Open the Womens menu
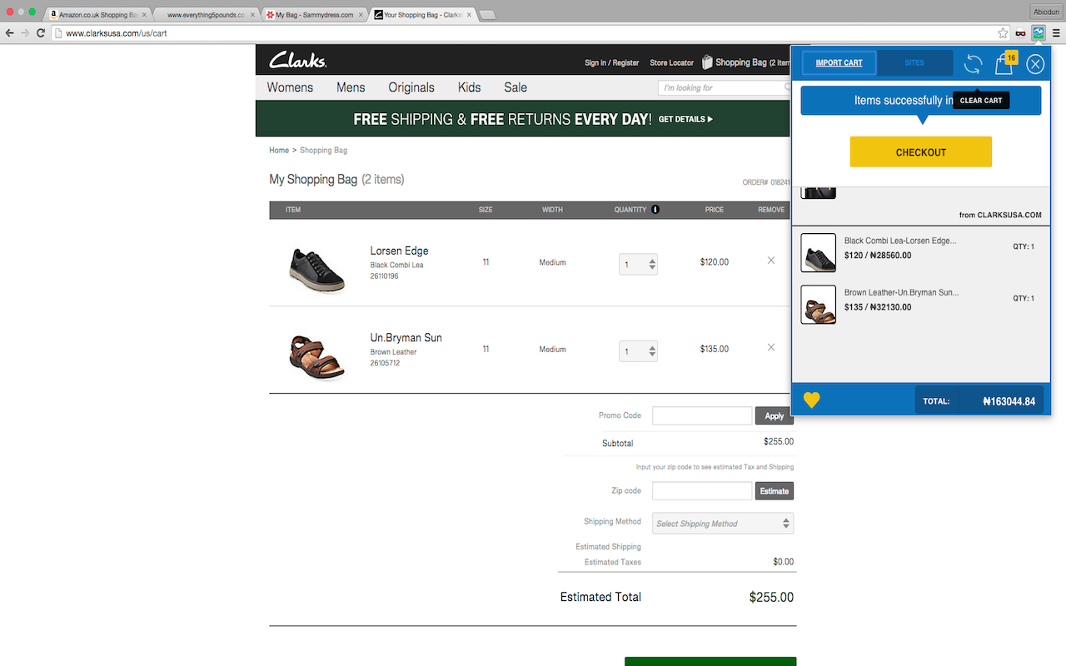Screen dimensions: 1066x666 coord(290,87)
